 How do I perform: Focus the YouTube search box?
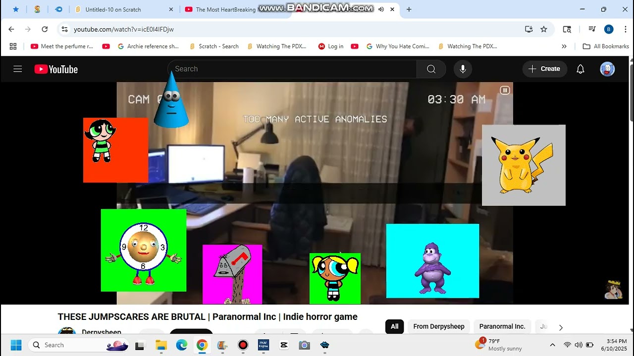tap(292, 69)
